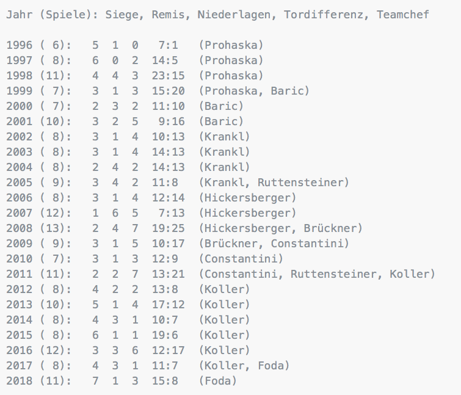
Task: Click the 9:16 score in 2001 row
Action: [172, 121]
